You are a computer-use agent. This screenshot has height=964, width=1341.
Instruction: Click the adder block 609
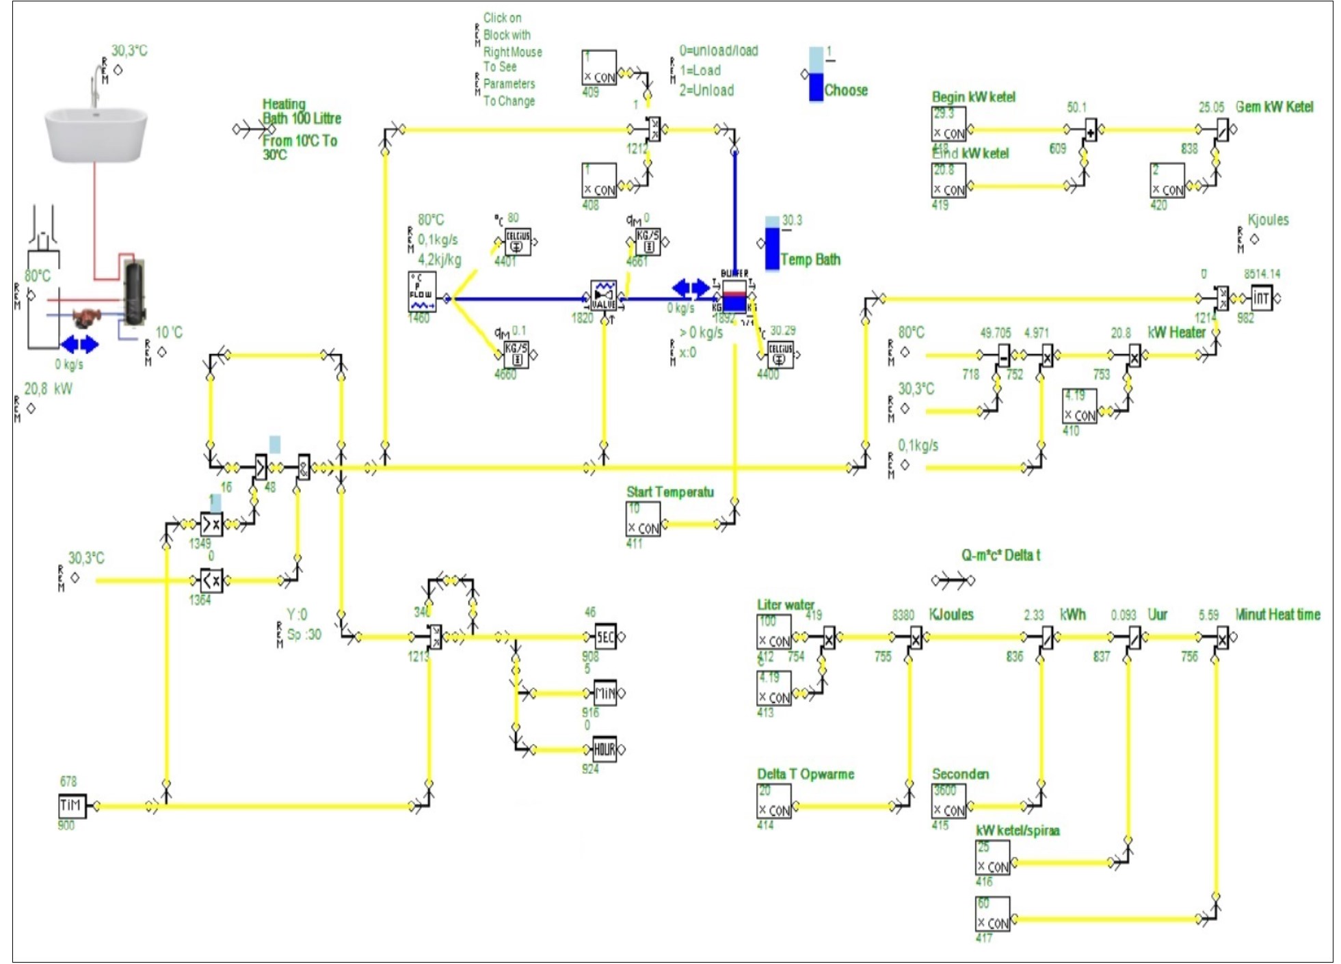(x=1091, y=129)
